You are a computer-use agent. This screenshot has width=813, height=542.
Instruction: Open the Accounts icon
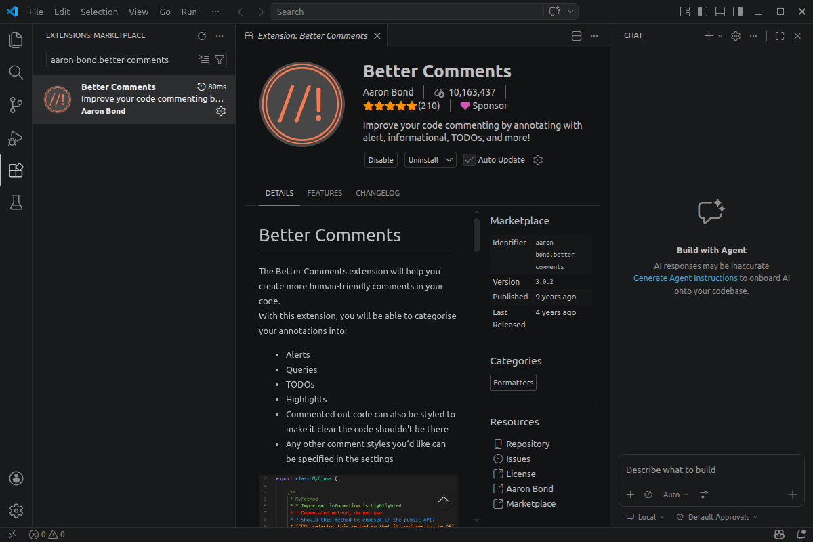tap(16, 478)
